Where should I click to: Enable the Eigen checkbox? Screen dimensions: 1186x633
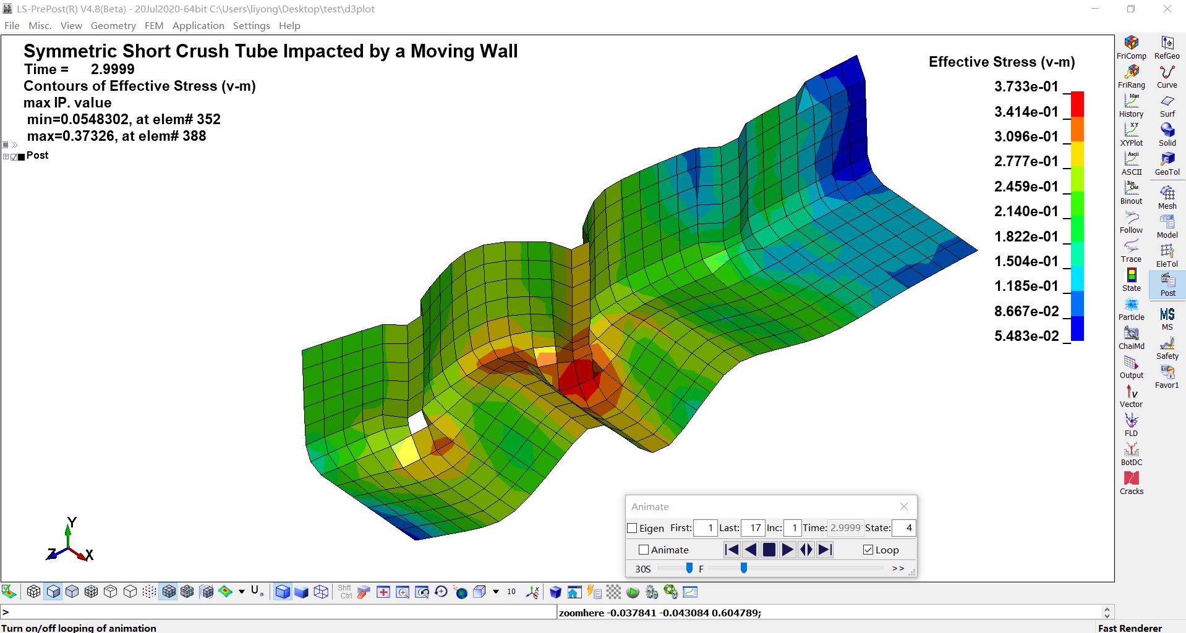click(632, 528)
